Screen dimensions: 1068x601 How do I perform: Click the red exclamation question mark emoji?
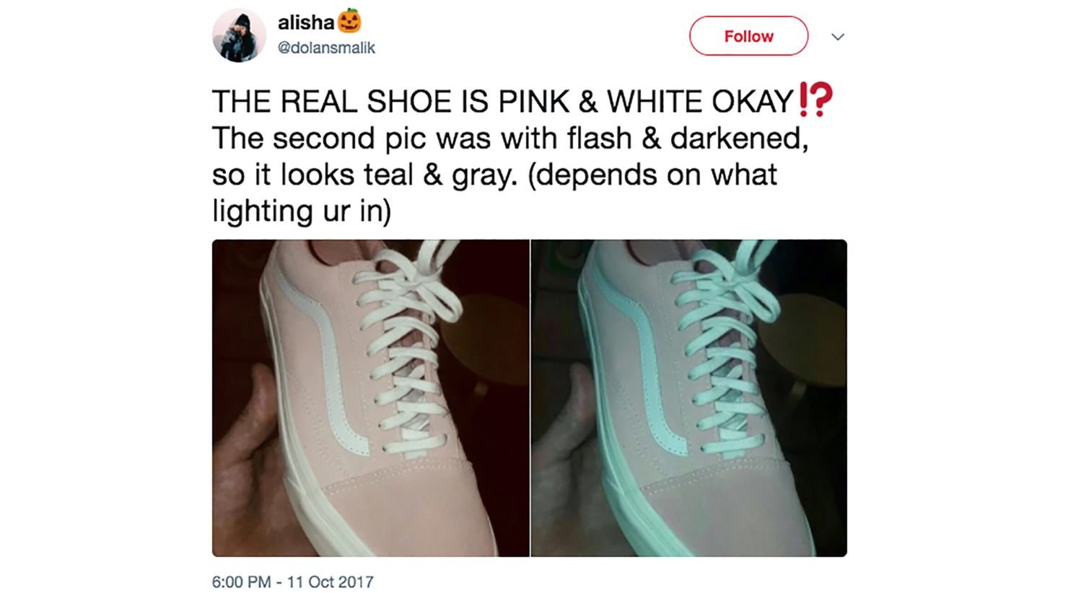click(x=816, y=100)
